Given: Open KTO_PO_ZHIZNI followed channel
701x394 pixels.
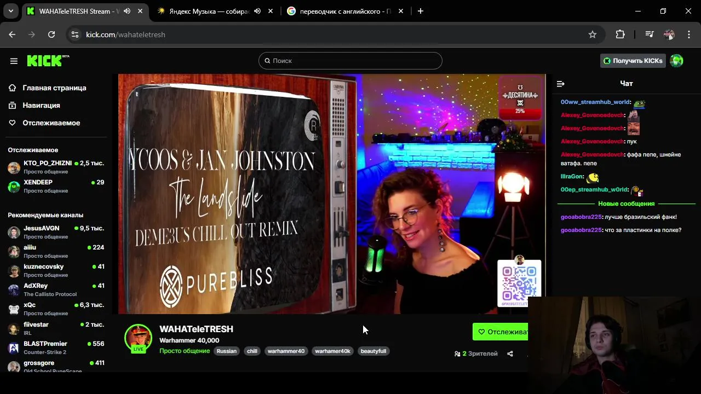Looking at the screenshot, I should tap(56, 167).
